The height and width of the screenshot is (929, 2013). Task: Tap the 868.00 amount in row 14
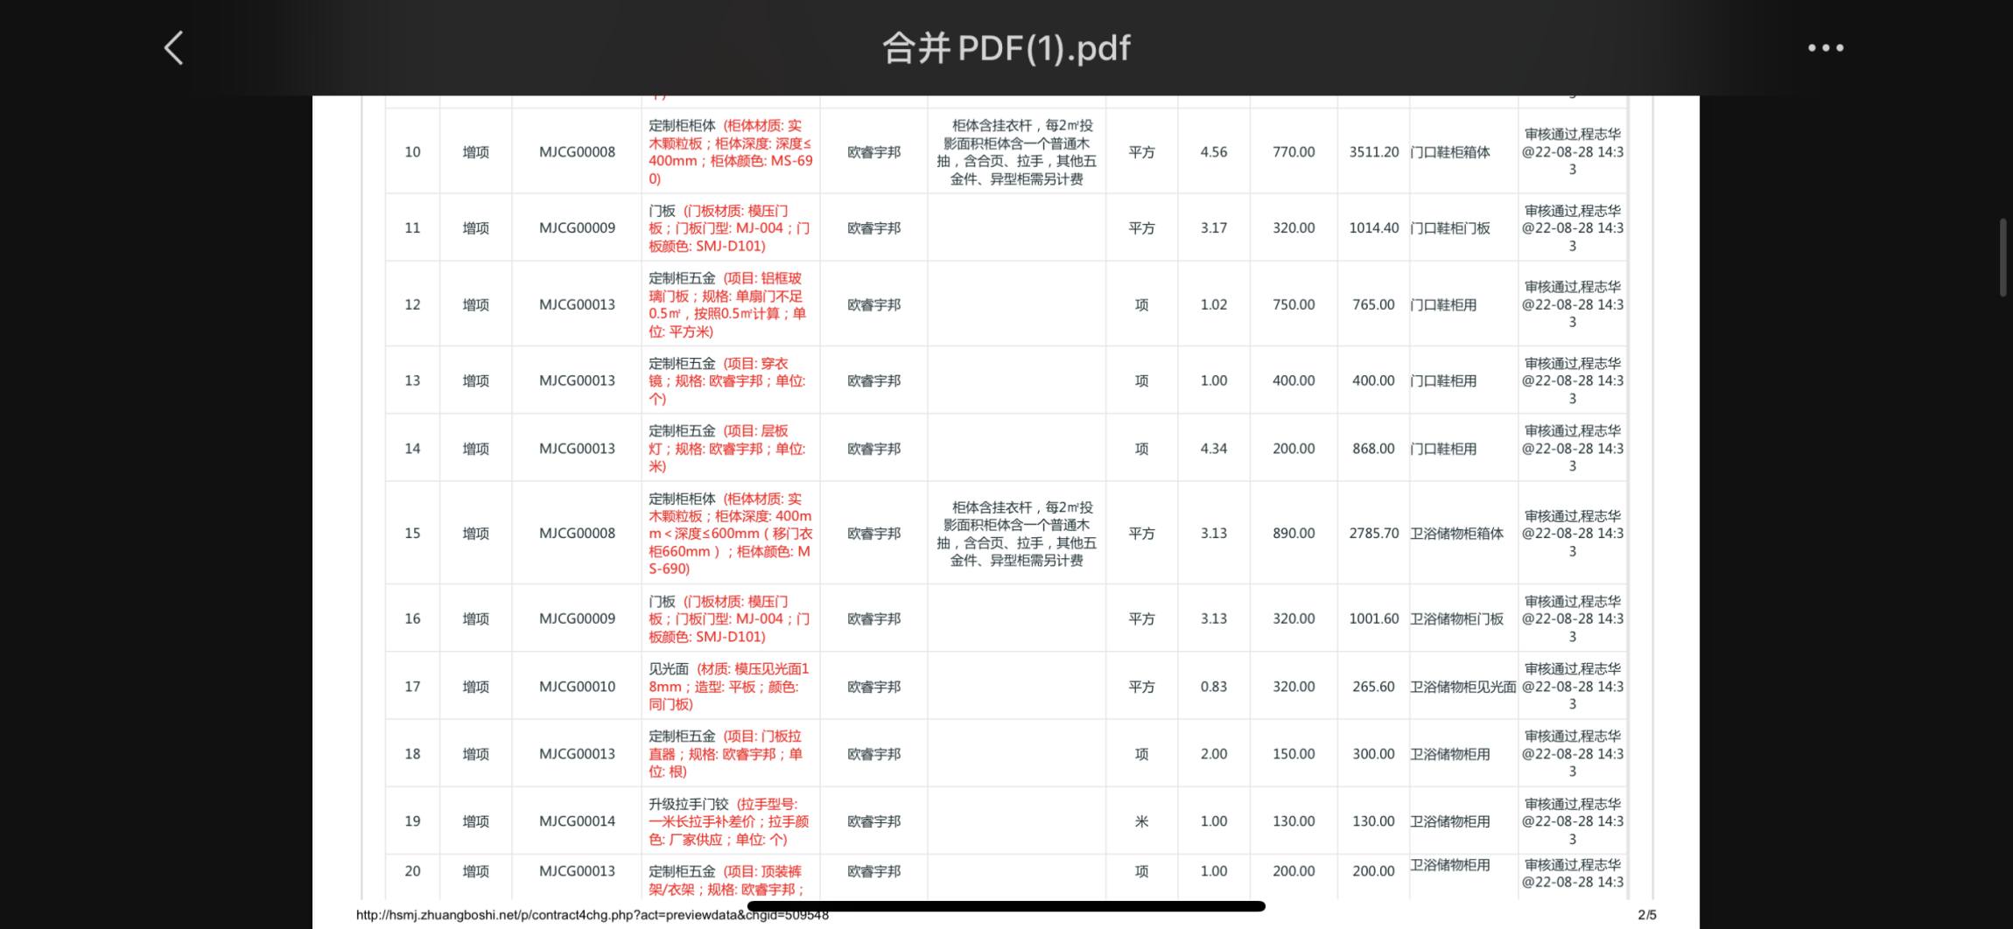(x=1373, y=449)
